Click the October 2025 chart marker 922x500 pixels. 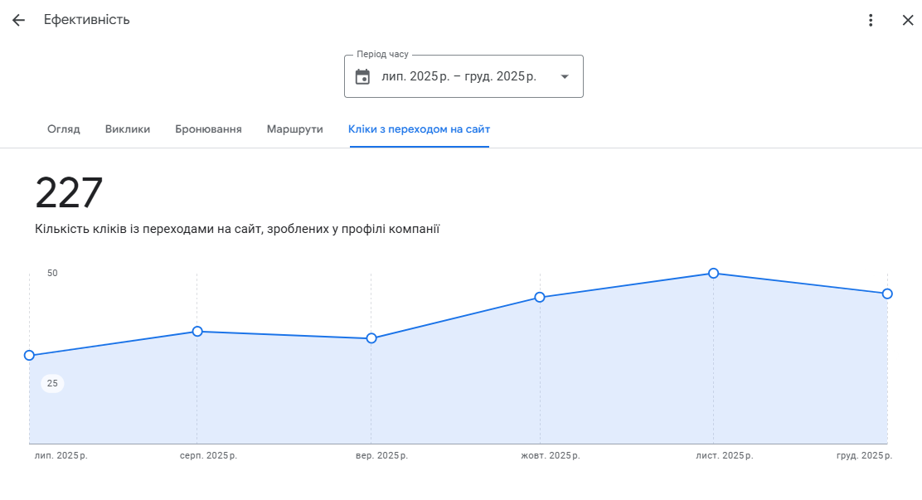click(x=540, y=297)
